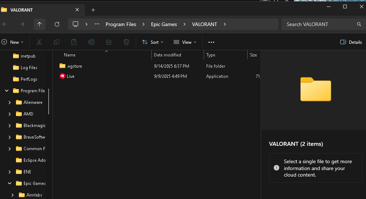Image resolution: width=366 pixels, height=199 pixels.
Task: Select PerfLogs in navigation tree
Action: click(29, 79)
